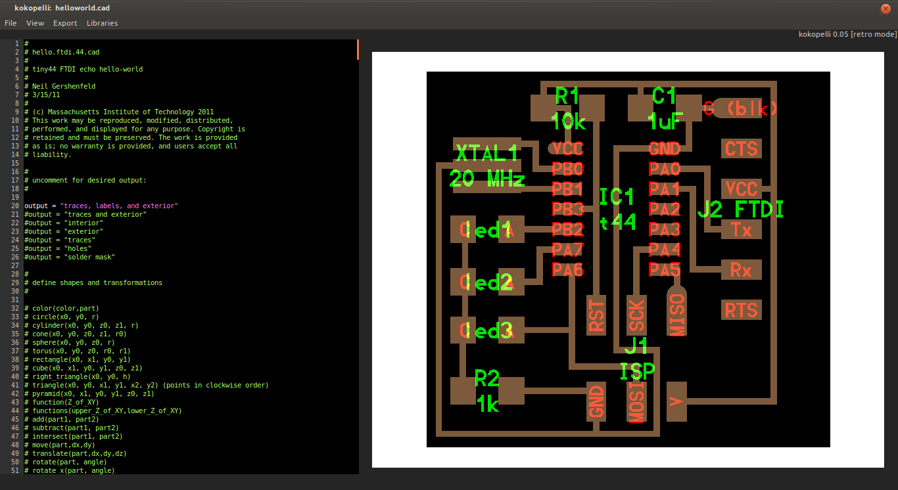The height and width of the screenshot is (490, 898).
Task: Click the hello.ftdi.44.cad comment line
Action: (x=62, y=52)
